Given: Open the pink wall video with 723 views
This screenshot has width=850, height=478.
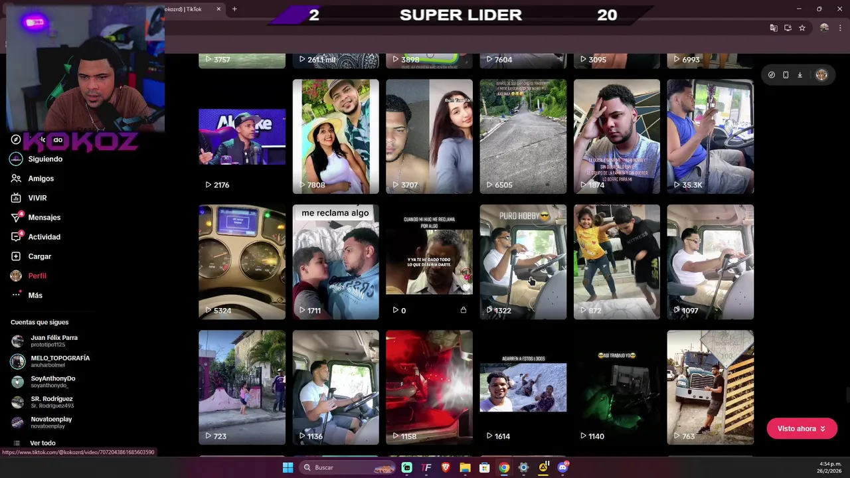Looking at the screenshot, I should [x=242, y=388].
